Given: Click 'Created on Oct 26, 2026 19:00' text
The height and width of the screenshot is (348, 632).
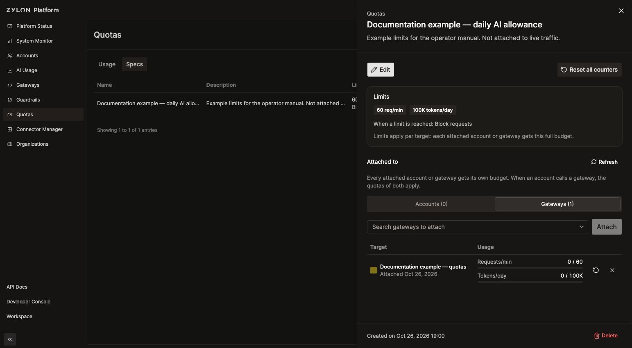Looking at the screenshot, I should 406,336.
